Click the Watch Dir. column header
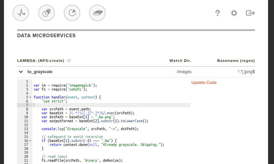 click(x=180, y=61)
